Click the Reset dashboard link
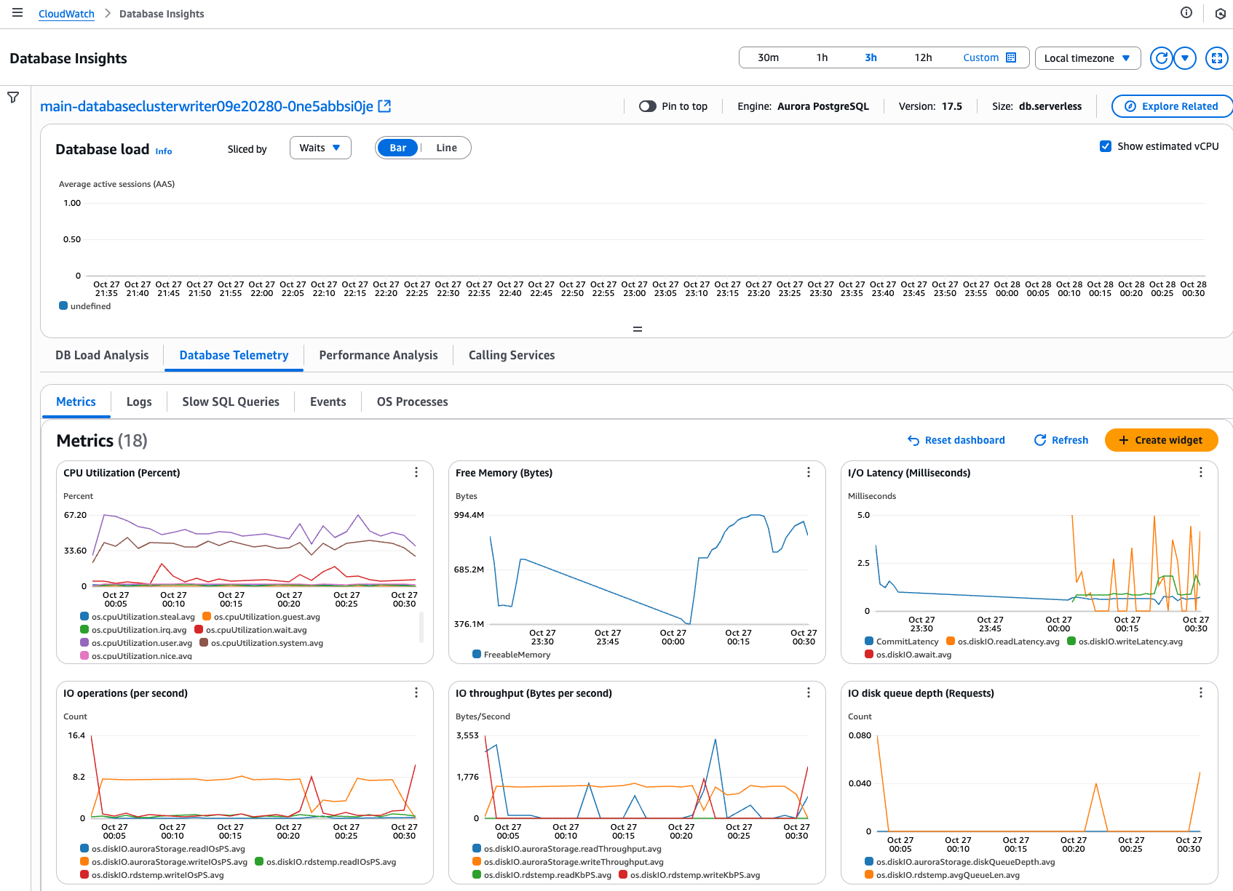The image size is (1233, 891). click(956, 440)
